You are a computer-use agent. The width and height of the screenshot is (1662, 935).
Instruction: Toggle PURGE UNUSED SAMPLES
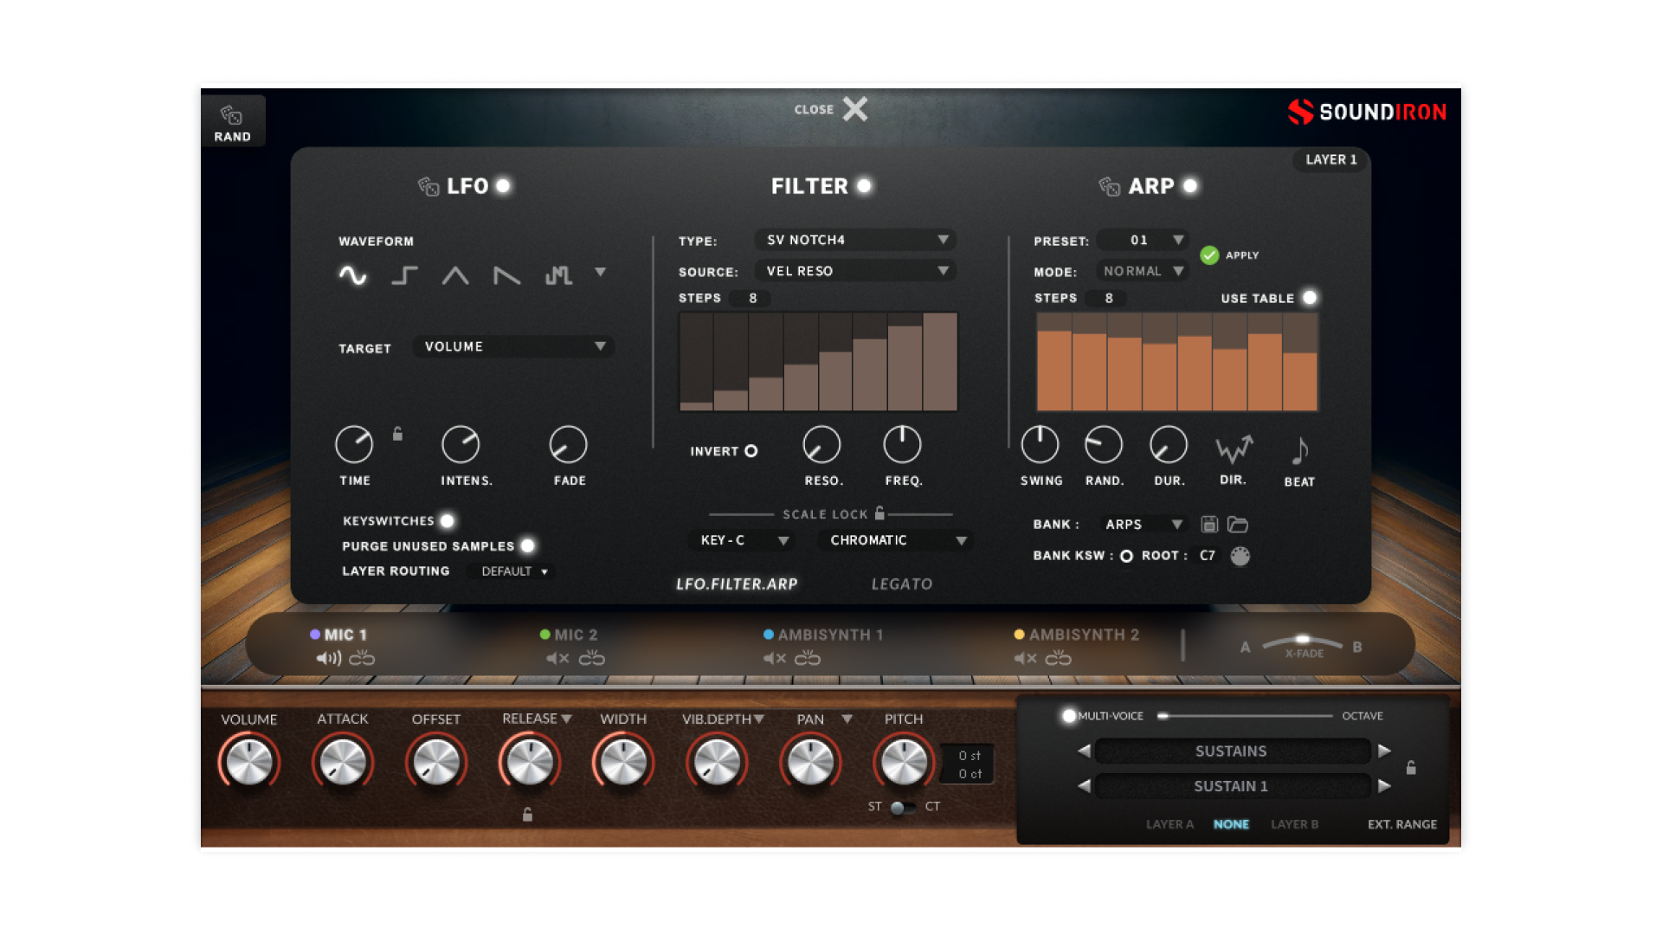[528, 545]
